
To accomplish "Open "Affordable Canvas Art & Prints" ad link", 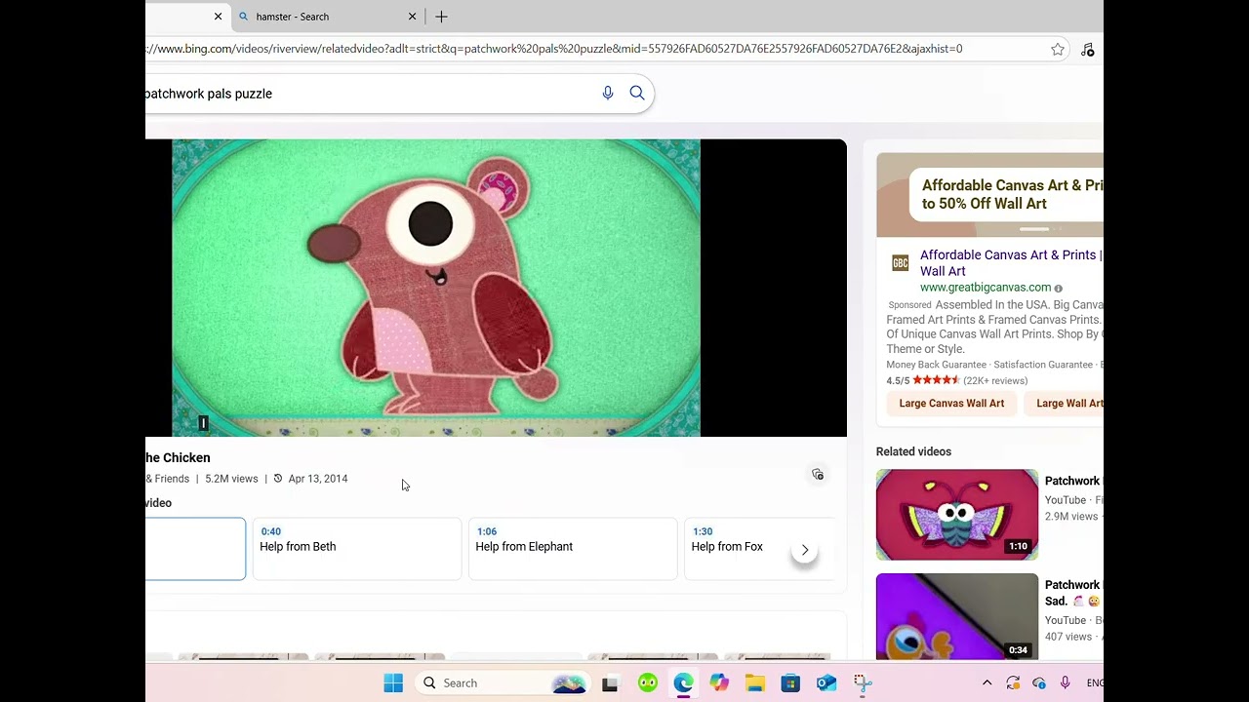I will 1011,263.
